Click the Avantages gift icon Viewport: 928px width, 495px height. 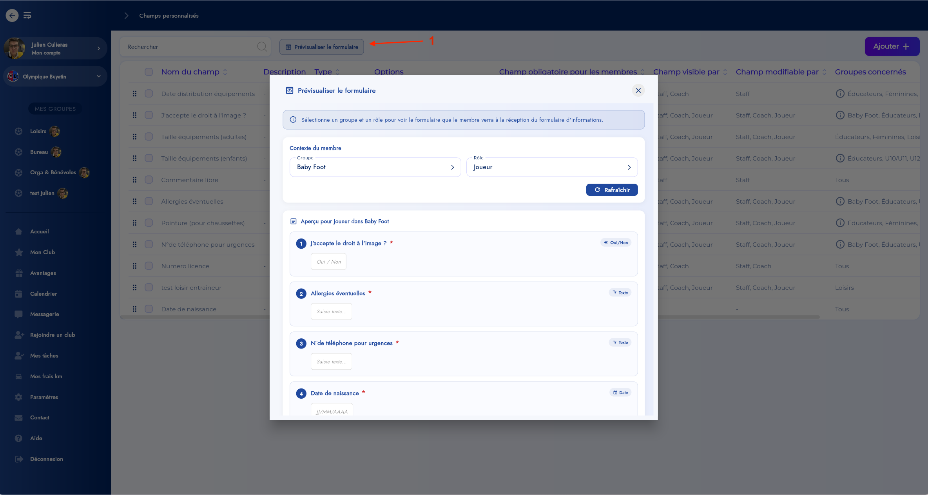coord(18,273)
